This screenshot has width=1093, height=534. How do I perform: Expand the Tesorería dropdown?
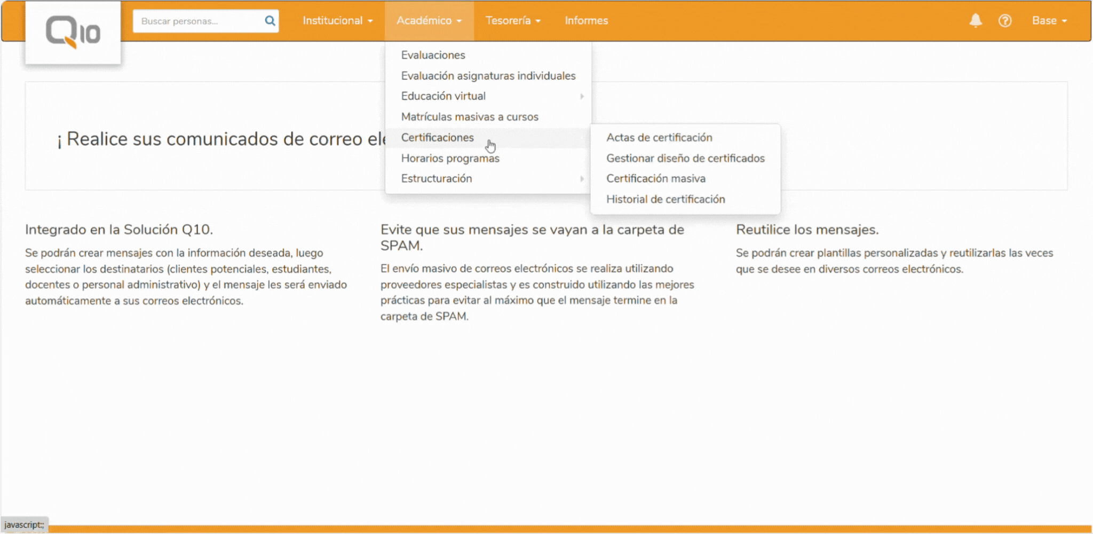[x=512, y=20]
